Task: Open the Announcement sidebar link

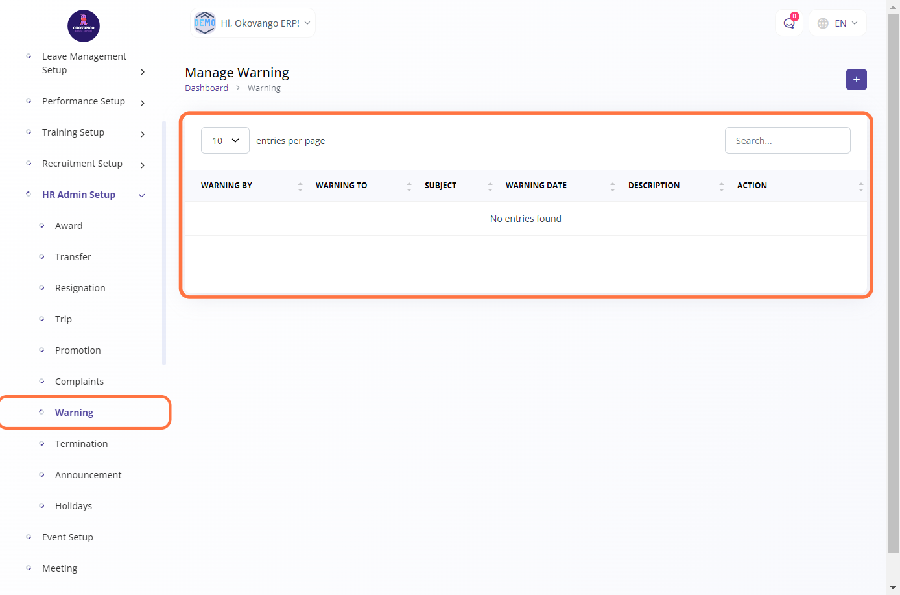Action: click(88, 475)
